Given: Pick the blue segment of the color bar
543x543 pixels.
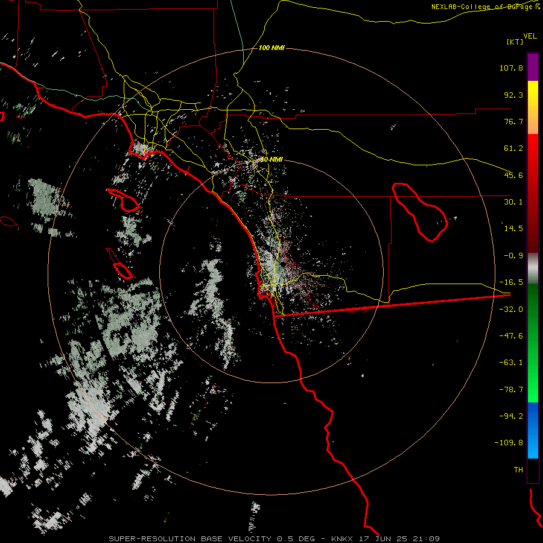Looking at the screenshot, I should 533,430.
